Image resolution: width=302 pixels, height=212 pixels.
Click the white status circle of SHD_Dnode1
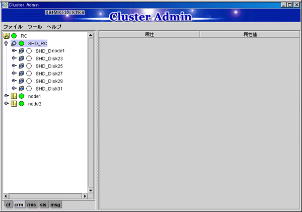(29, 51)
